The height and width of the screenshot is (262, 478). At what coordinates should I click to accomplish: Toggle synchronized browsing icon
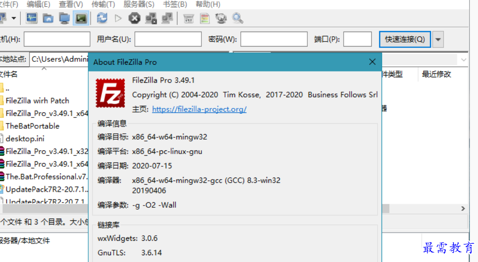pyautogui.click(x=221, y=18)
